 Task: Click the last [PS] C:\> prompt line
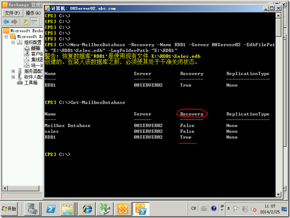(x=58, y=154)
